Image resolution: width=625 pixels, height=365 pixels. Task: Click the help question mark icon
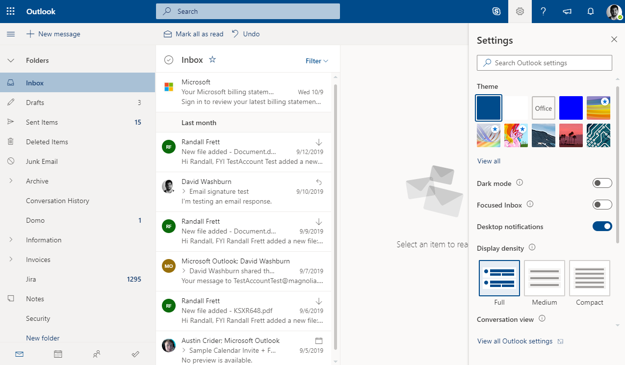point(543,11)
